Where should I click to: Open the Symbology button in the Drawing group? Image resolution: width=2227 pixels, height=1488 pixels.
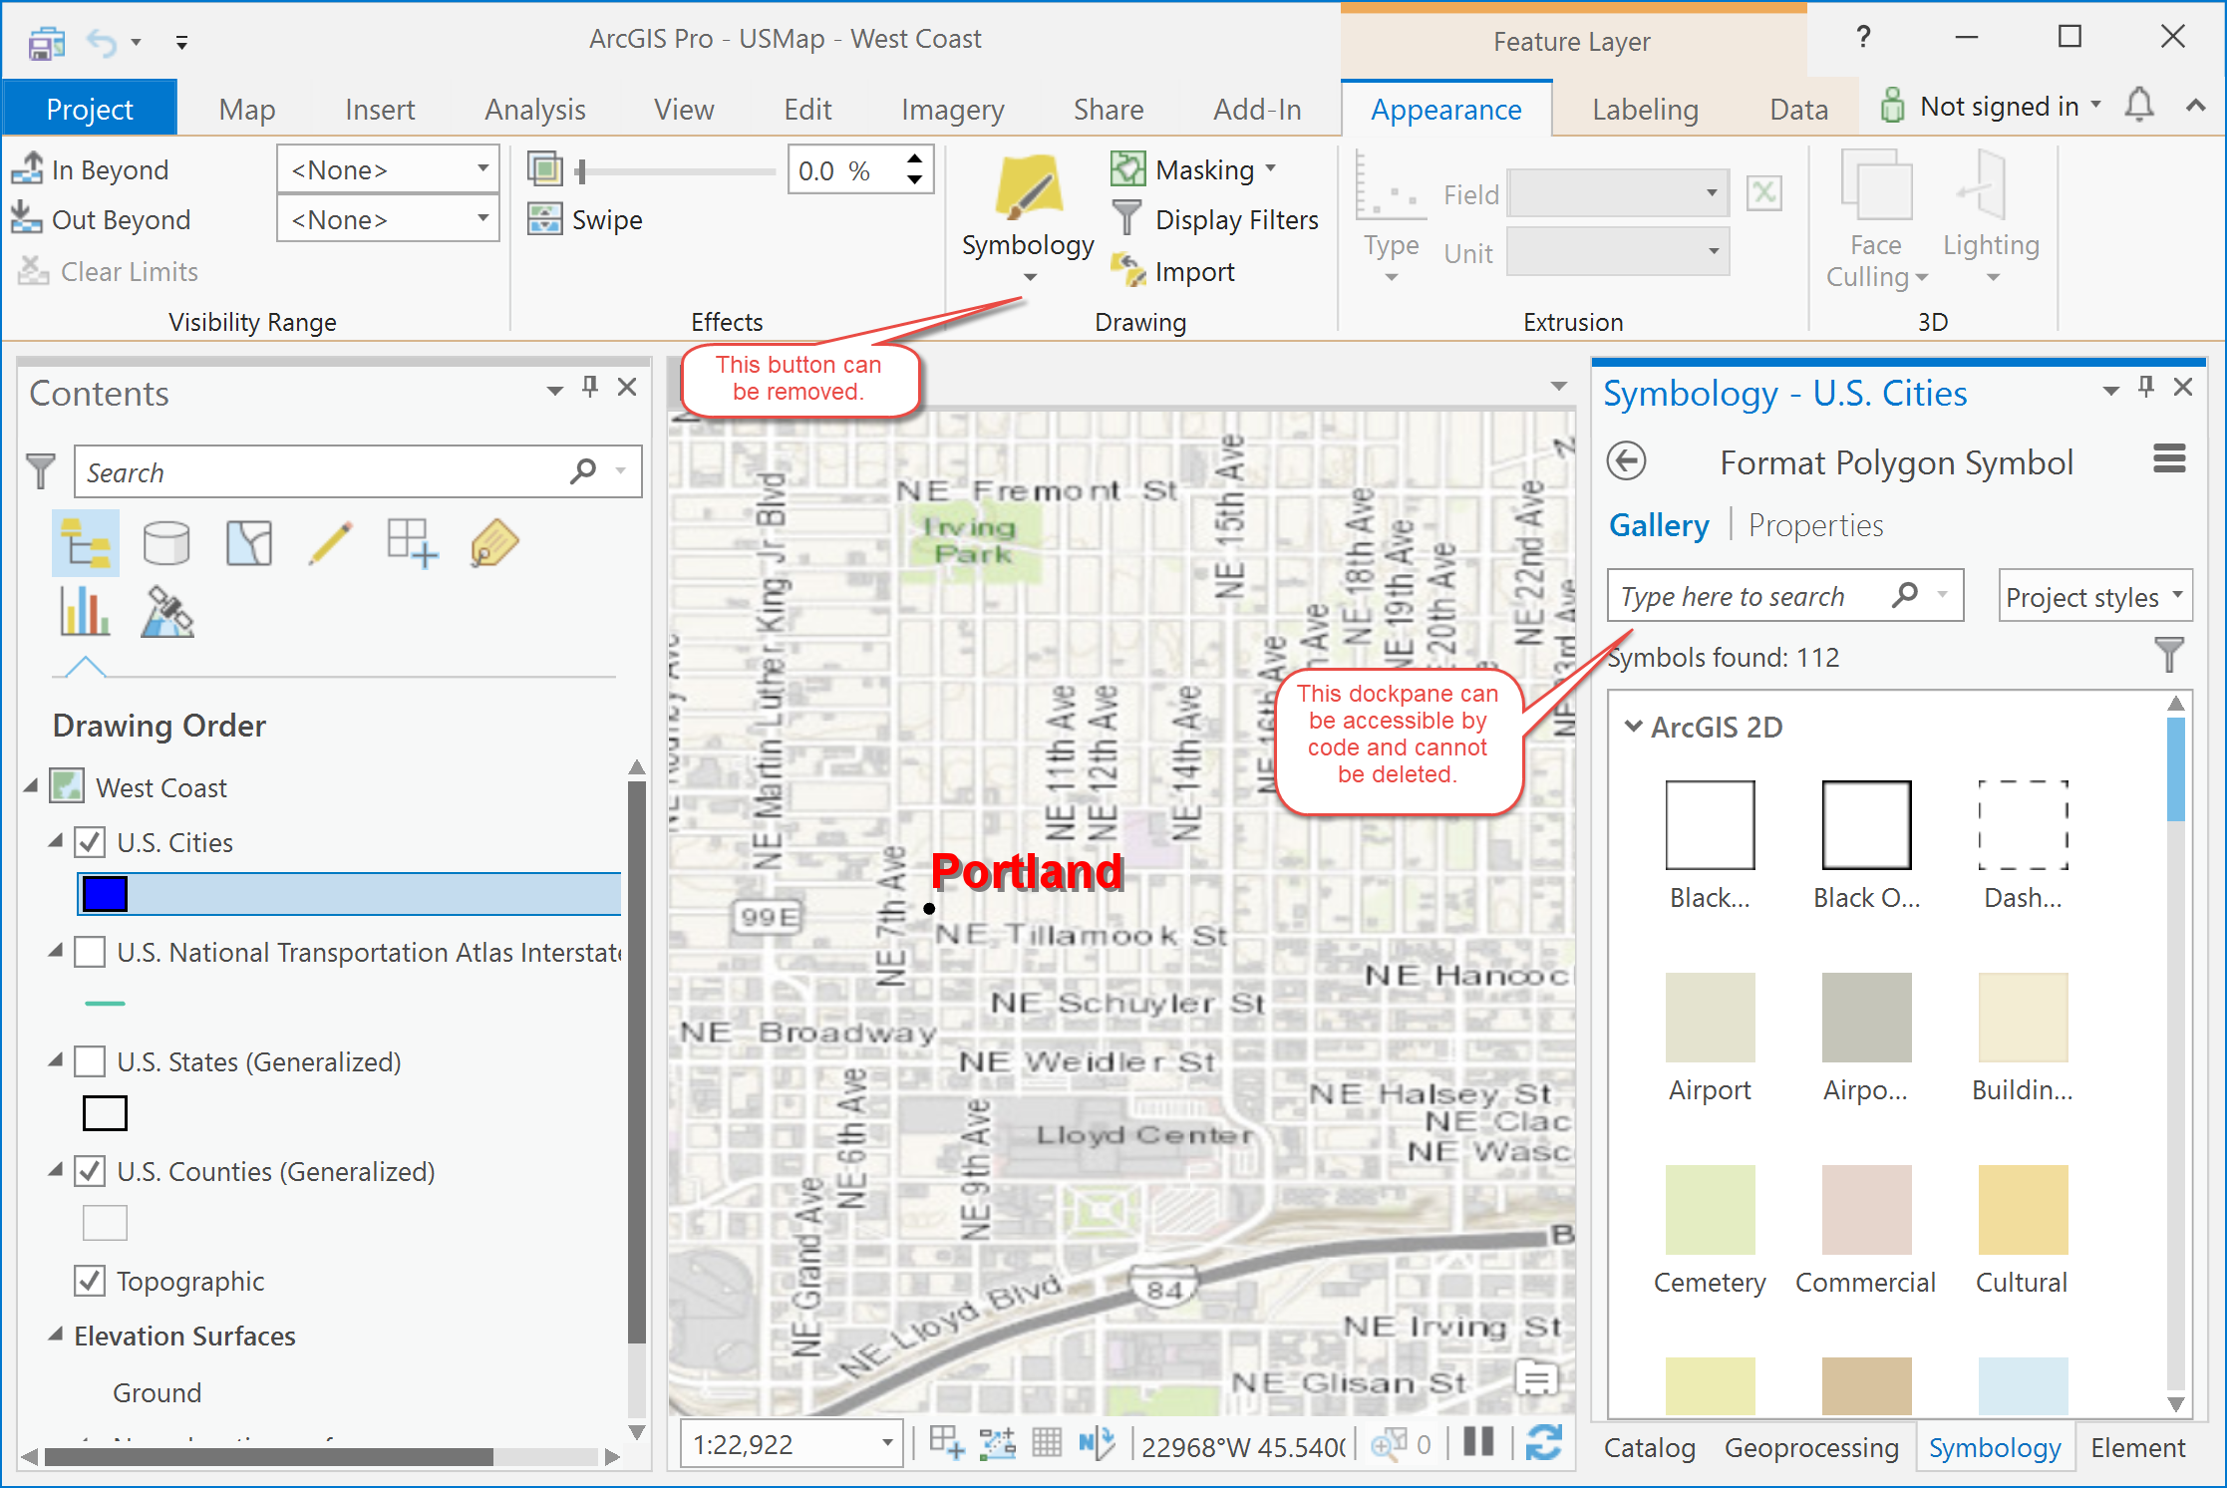1028,217
